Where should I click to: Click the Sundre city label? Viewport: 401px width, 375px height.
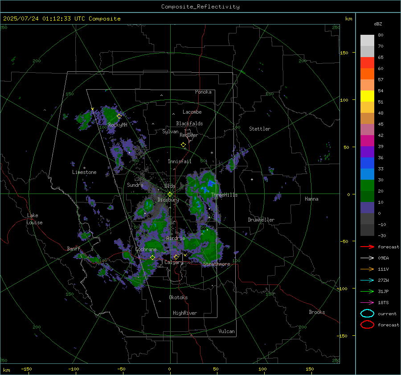[x=135, y=185]
